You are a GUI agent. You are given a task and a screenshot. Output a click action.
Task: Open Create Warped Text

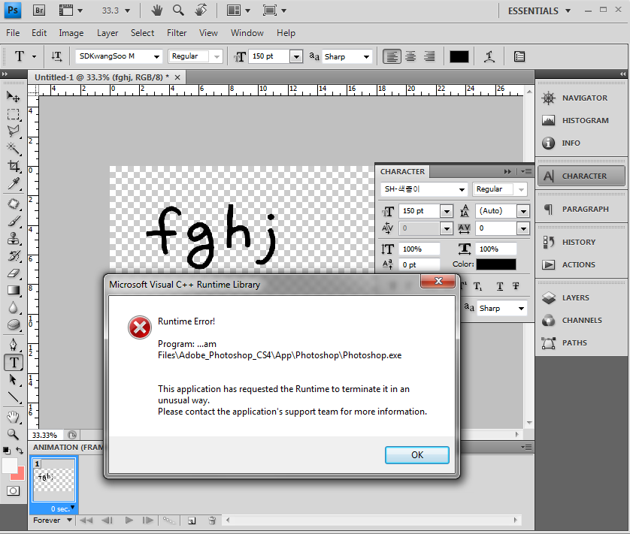tap(489, 56)
